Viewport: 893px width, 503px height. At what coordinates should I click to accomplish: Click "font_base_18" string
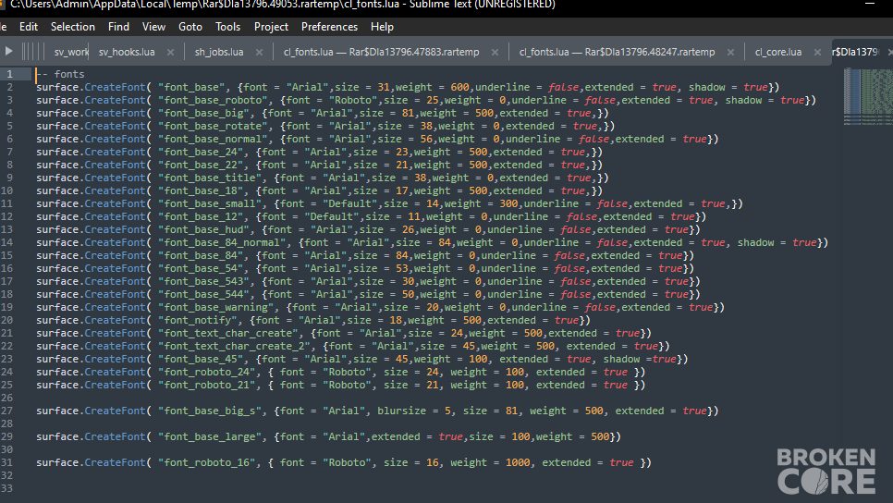coord(201,190)
